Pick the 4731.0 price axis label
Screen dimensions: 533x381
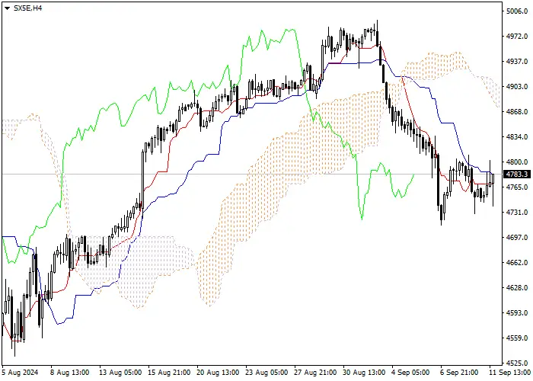517,213
